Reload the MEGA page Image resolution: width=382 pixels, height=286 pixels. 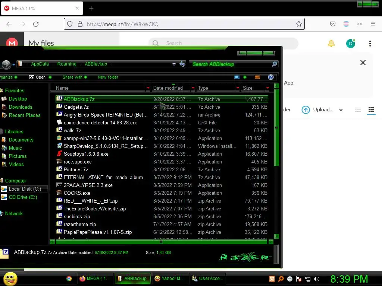(x=36, y=24)
